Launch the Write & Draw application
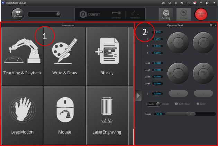This screenshot has width=218, height=146. point(65,56)
